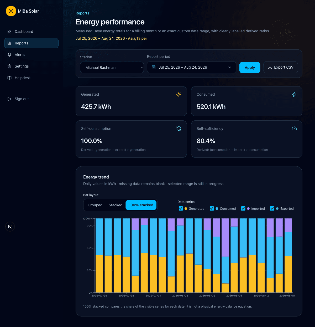Click the Reports breadcrumb link

[82, 13]
